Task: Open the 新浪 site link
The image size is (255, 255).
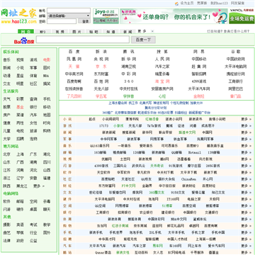Action: 101,52
